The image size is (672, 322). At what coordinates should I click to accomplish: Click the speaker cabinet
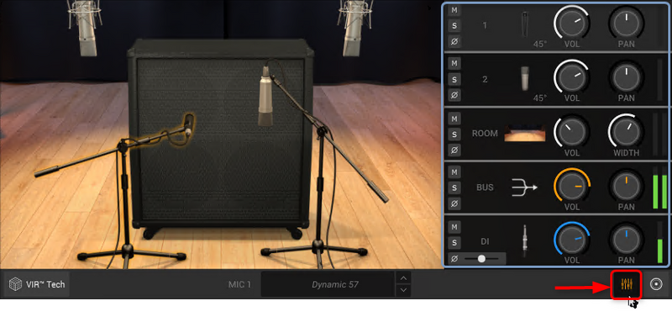(x=221, y=140)
